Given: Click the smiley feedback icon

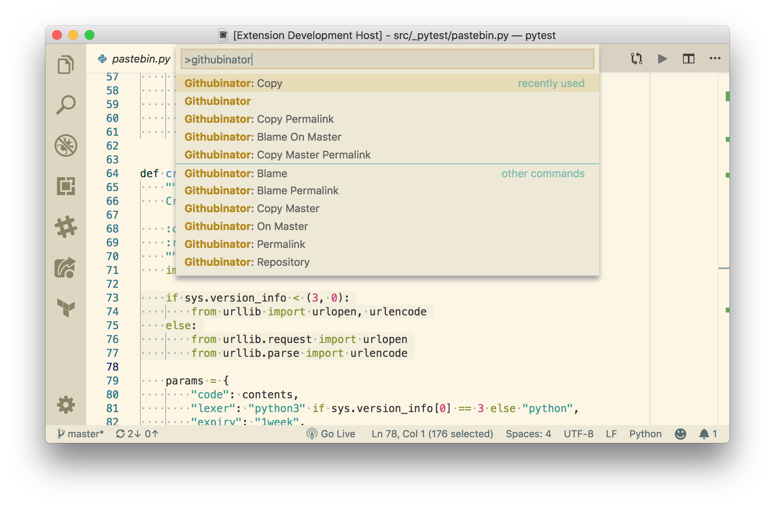Looking at the screenshot, I should coord(681,434).
